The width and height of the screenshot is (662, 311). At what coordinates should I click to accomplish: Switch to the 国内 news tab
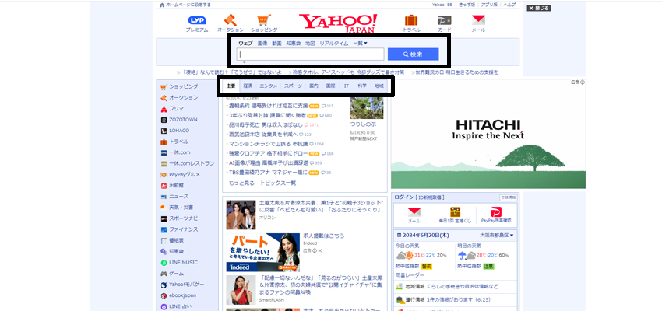313,86
